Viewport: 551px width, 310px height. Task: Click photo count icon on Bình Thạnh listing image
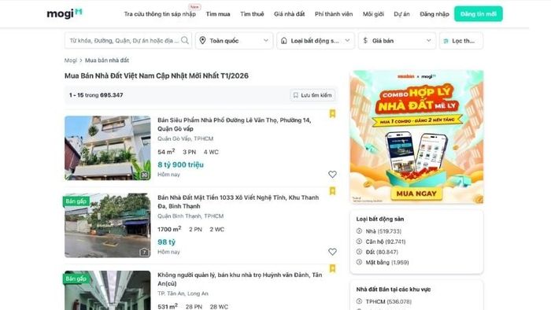pyautogui.click(x=144, y=252)
